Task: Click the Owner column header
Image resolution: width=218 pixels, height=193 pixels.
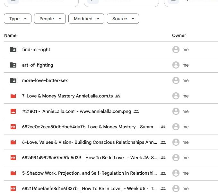Action: (179, 35)
